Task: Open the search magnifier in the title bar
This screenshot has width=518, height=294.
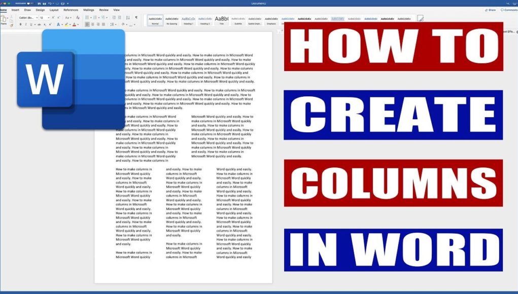Action: (x=508, y=4)
